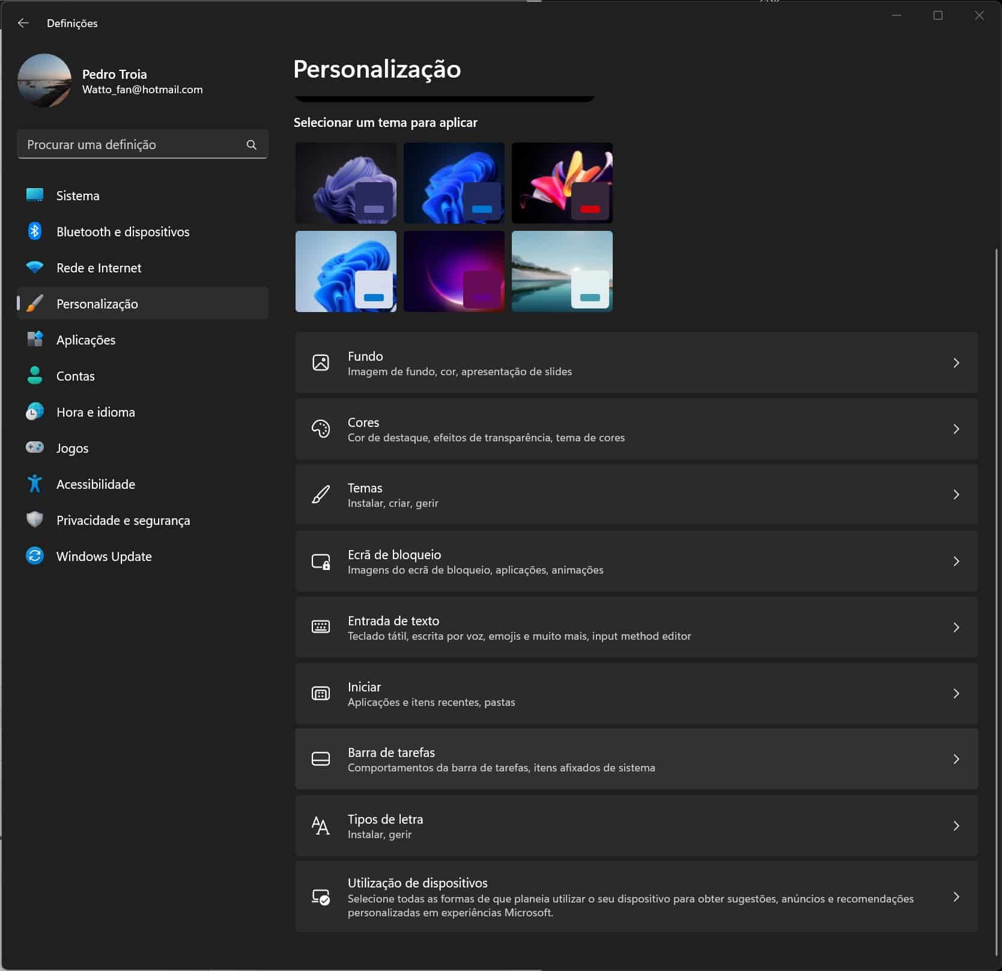
Task: Click the Privacidade e segurança label
Action: point(123,521)
